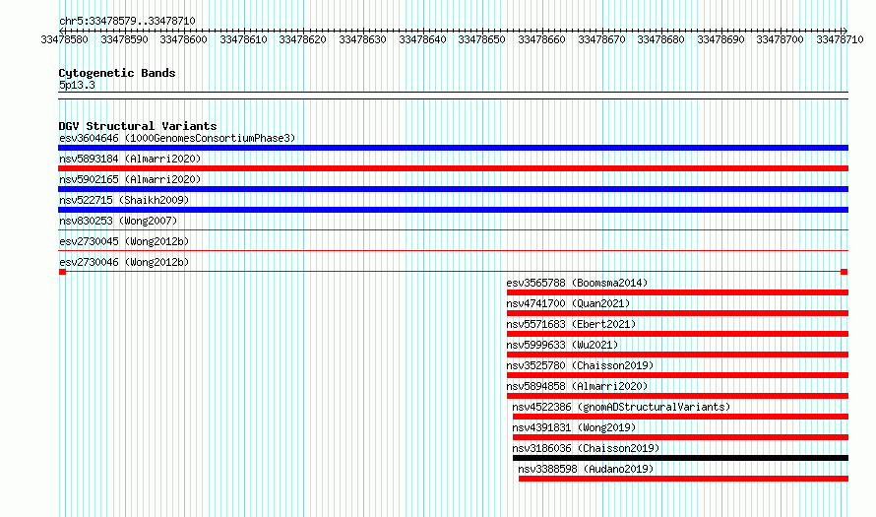Click the thin red line under esv2730045
876x517 pixels.
tap(453, 250)
